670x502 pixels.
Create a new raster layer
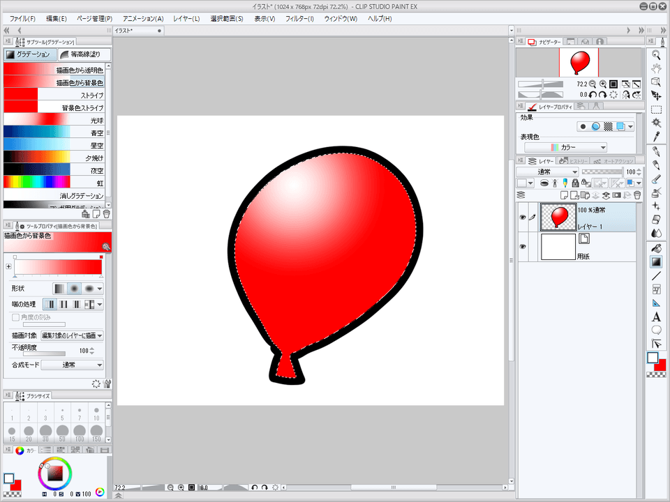click(564, 195)
